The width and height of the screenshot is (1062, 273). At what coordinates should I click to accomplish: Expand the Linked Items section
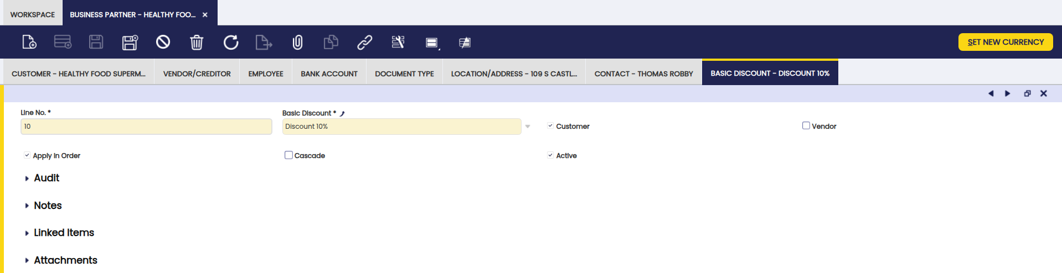click(64, 233)
